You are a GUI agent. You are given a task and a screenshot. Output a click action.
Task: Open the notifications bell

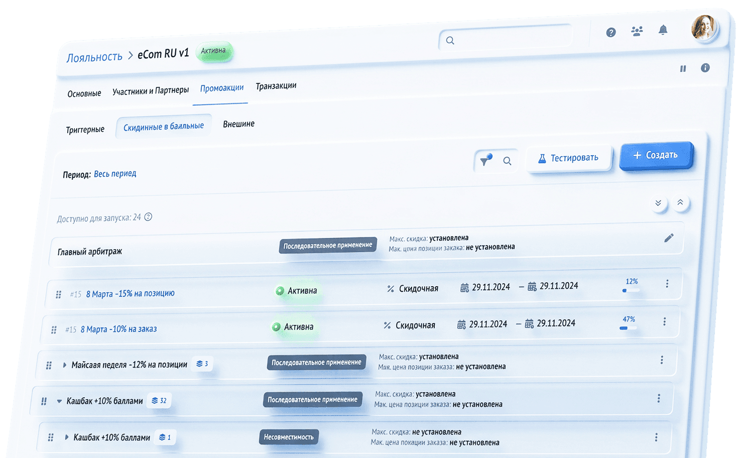[x=663, y=31]
